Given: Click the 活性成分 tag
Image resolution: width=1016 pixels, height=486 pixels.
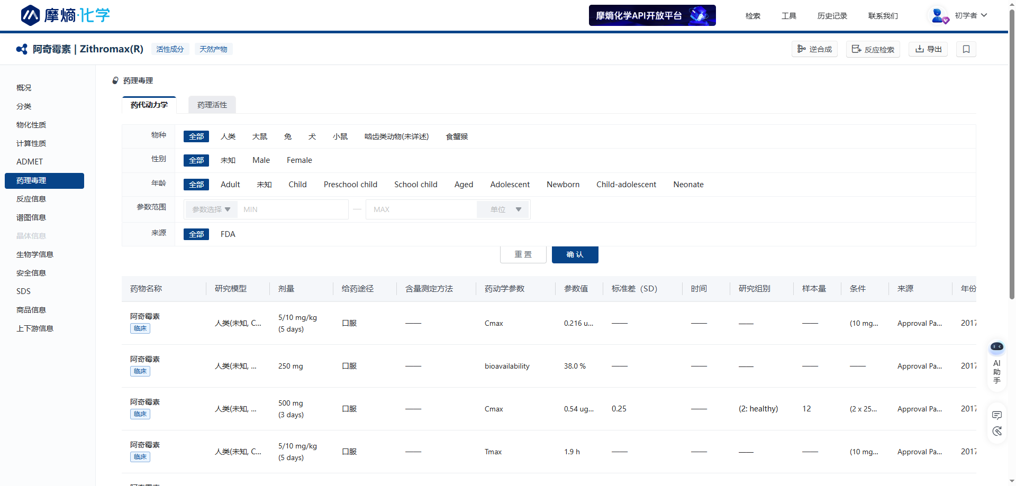Looking at the screenshot, I should click(170, 49).
